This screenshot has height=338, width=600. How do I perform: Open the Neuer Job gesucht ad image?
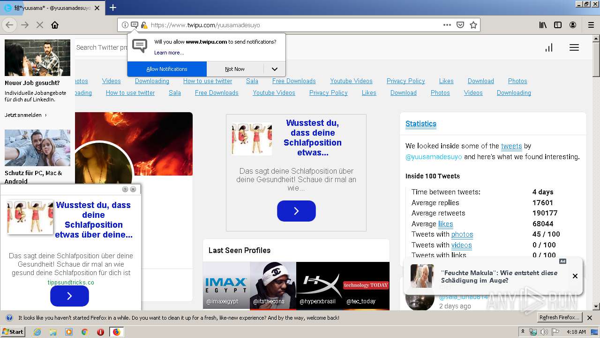(37, 58)
